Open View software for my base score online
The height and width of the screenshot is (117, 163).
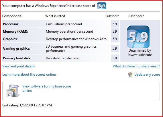click(x=47, y=88)
